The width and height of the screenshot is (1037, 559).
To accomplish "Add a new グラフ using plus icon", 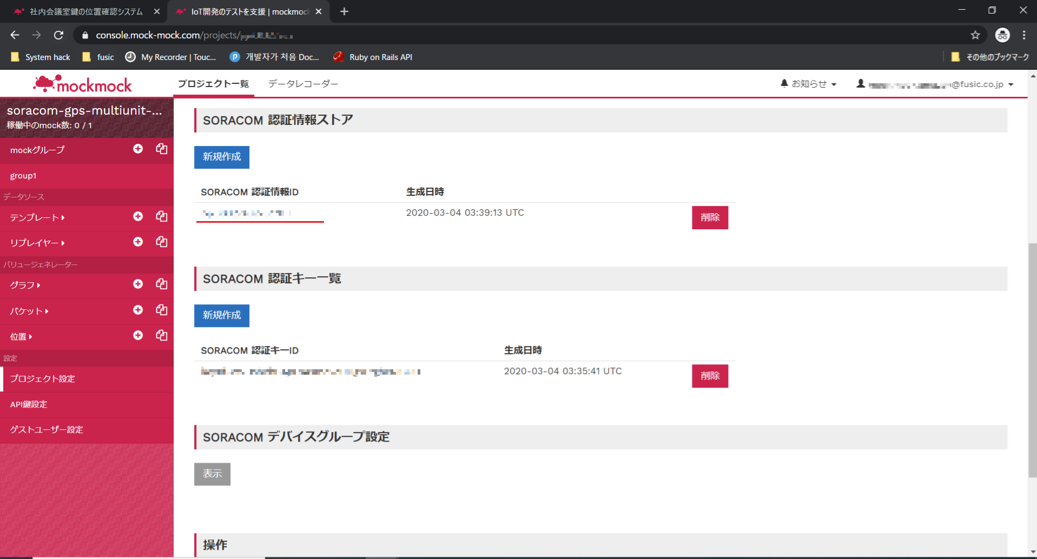I will pyautogui.click(x=138, y=284).
